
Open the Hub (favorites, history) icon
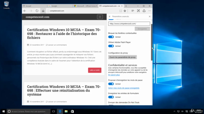tap(133, 11)
